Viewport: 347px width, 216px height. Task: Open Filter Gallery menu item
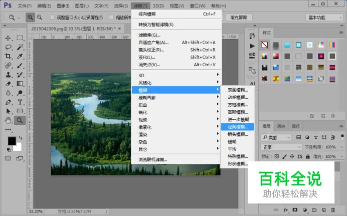click(176, 35)
